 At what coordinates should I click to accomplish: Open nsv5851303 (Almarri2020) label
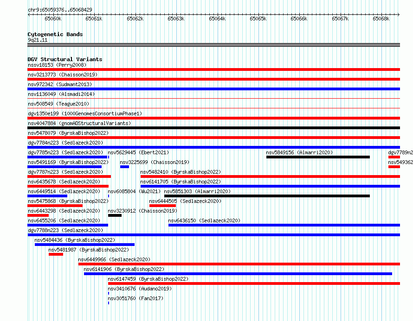click(197, 191)
